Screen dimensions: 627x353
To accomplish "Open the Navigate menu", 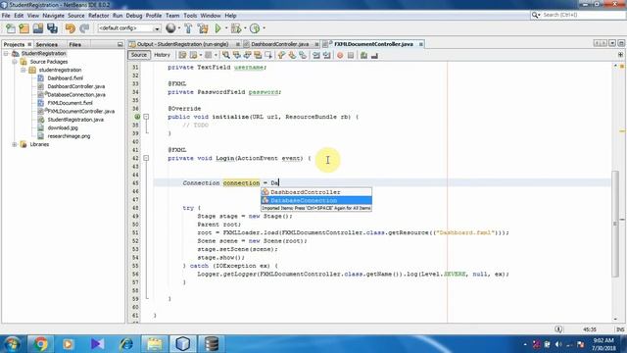I will pyautogui.click(x=53, y=16).
